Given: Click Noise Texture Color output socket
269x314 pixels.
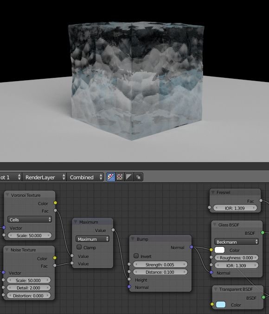Looking at the screenshot, I should pos(55,257).
